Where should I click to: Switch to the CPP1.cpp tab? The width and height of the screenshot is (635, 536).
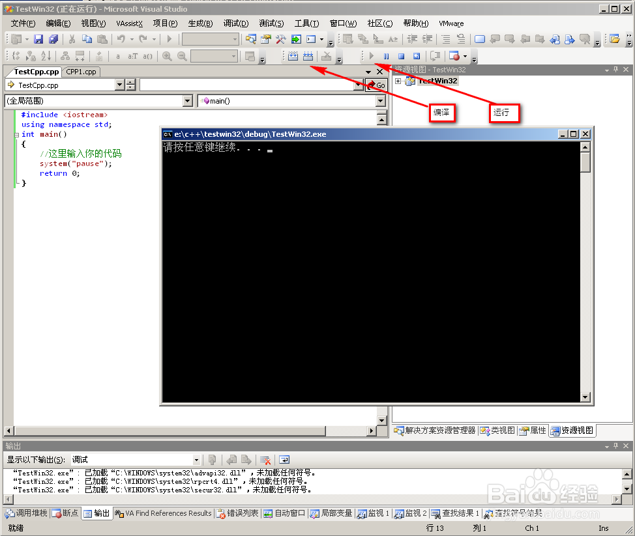coord(81,72)
